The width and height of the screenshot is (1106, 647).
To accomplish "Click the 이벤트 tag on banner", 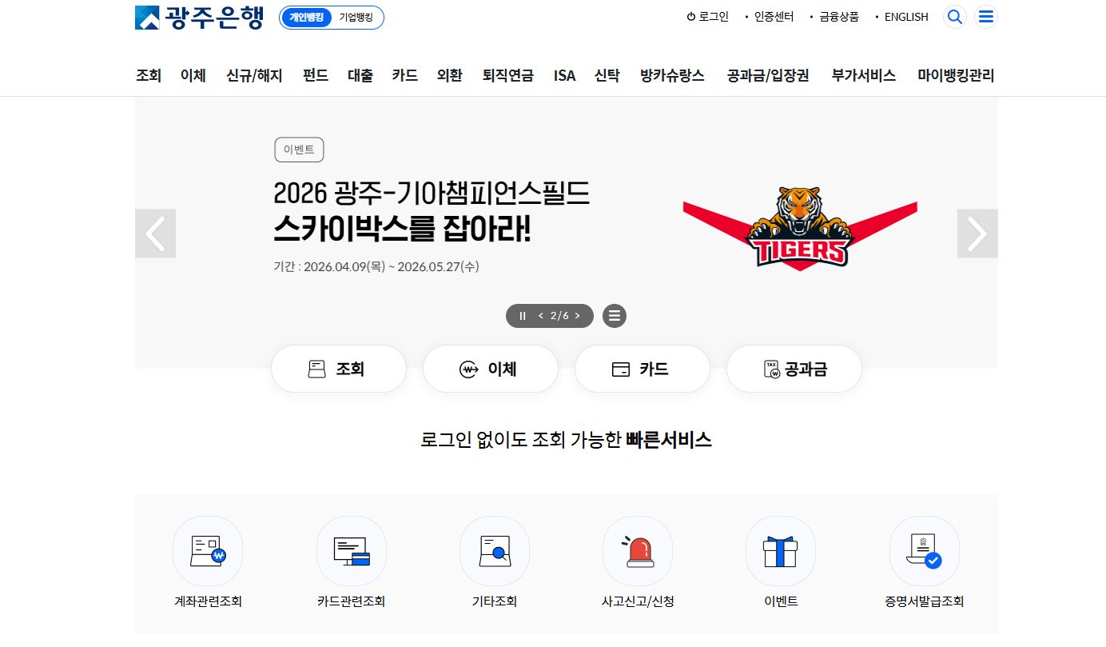I will [x=299, y=150].
